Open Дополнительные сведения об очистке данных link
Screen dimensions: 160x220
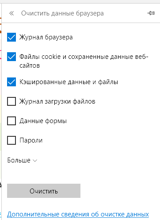[78, 214]
